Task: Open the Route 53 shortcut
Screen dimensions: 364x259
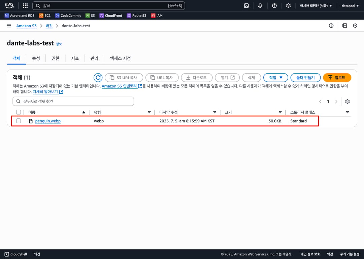Action: point(136,16)
